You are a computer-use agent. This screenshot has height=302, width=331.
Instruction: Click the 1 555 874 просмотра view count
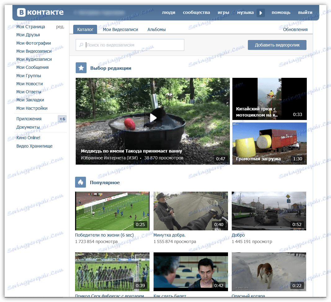click(175, 242)
